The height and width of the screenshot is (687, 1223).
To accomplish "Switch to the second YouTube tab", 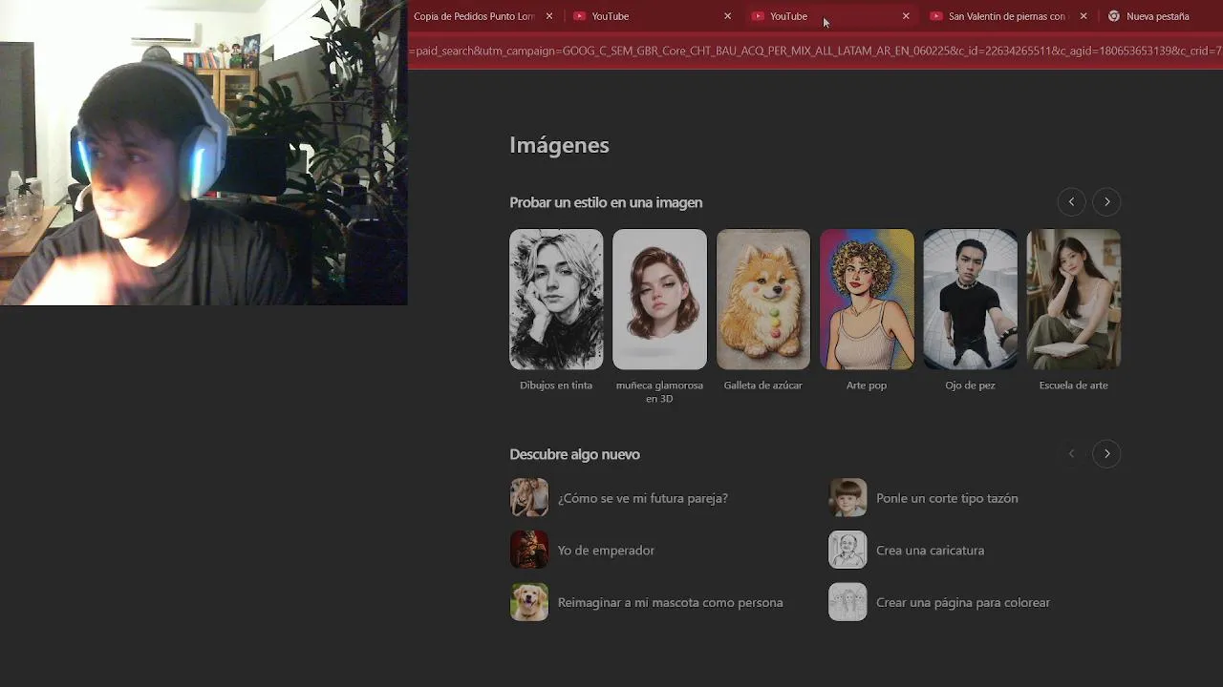I will 830,16.
